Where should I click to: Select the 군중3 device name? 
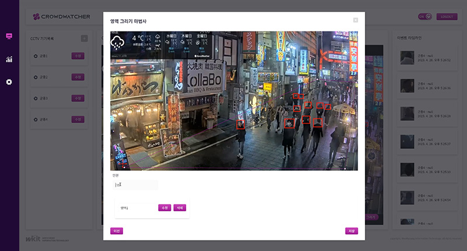point(44,98)
